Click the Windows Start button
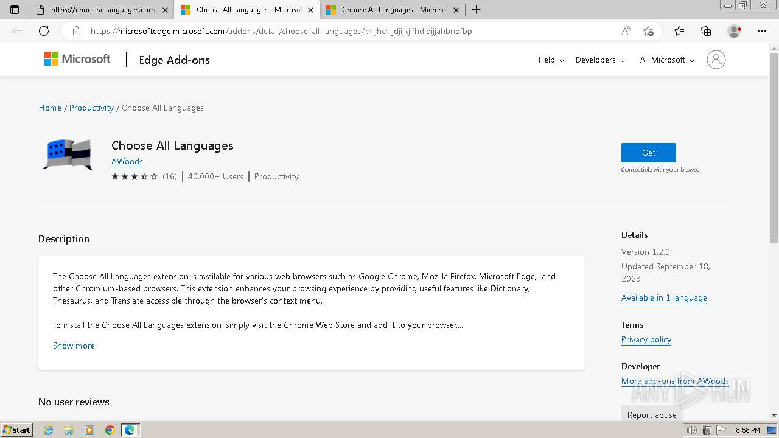Image resolution: width=779 pixels, height=438 pixels. (17, 430)
